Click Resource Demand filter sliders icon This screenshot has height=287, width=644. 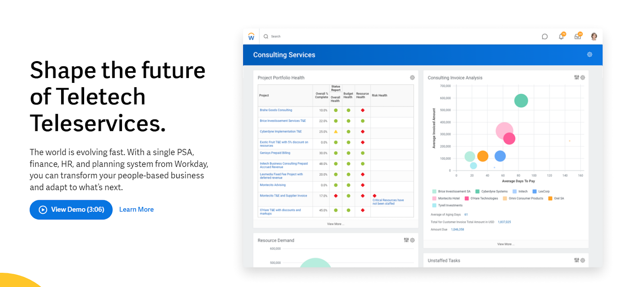[406, 240]
